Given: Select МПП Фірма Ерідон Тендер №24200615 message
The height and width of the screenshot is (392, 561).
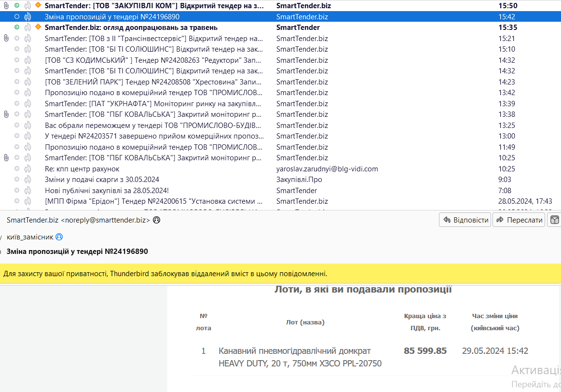Looking at the screenshot, I should (x=153, y=201).
